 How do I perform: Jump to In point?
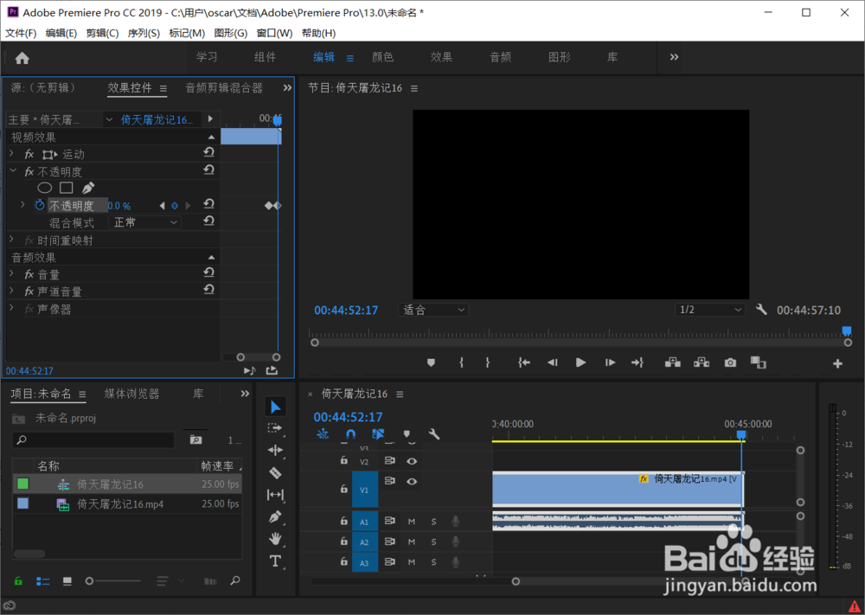pyautogui.click(x=524, y=362)
